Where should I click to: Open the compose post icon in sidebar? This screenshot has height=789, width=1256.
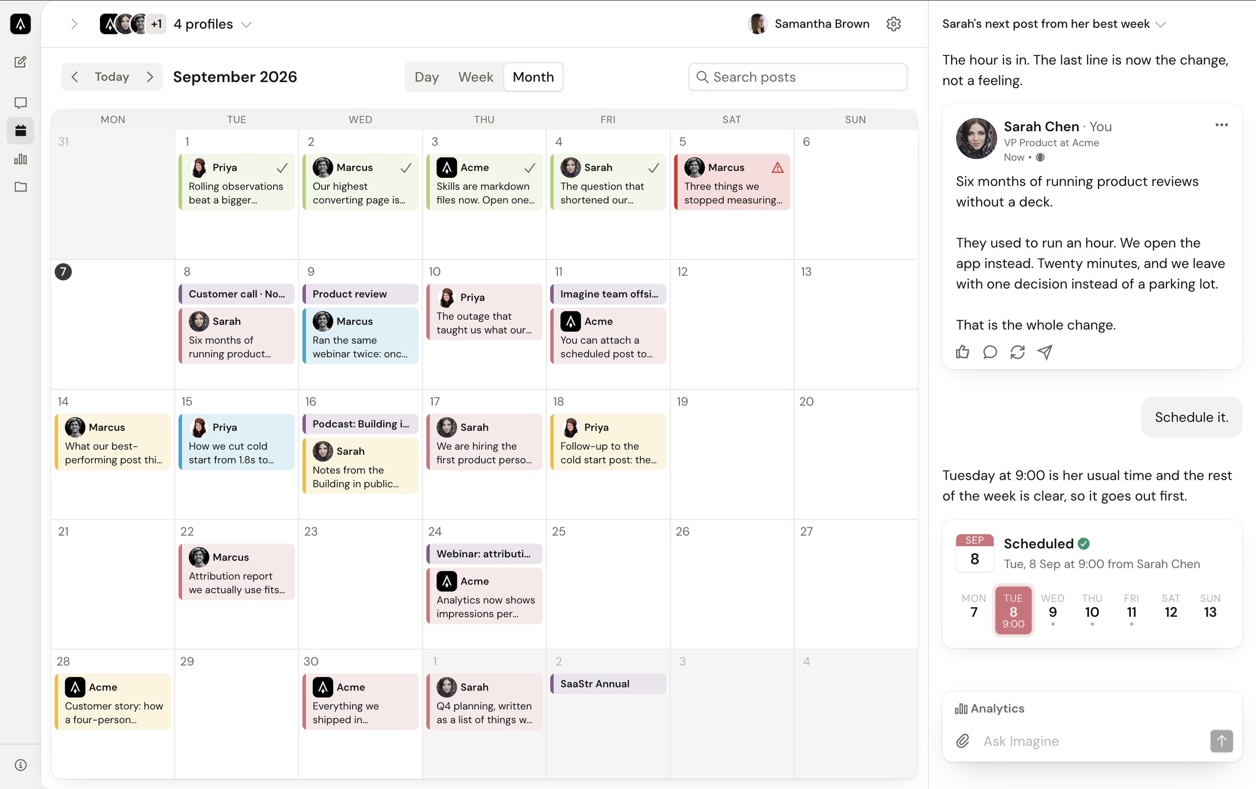pos(20,62)
